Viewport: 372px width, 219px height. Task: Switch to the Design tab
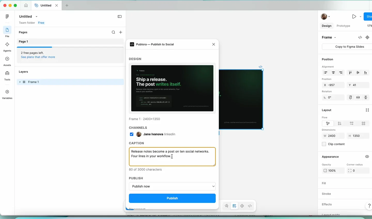327,26
